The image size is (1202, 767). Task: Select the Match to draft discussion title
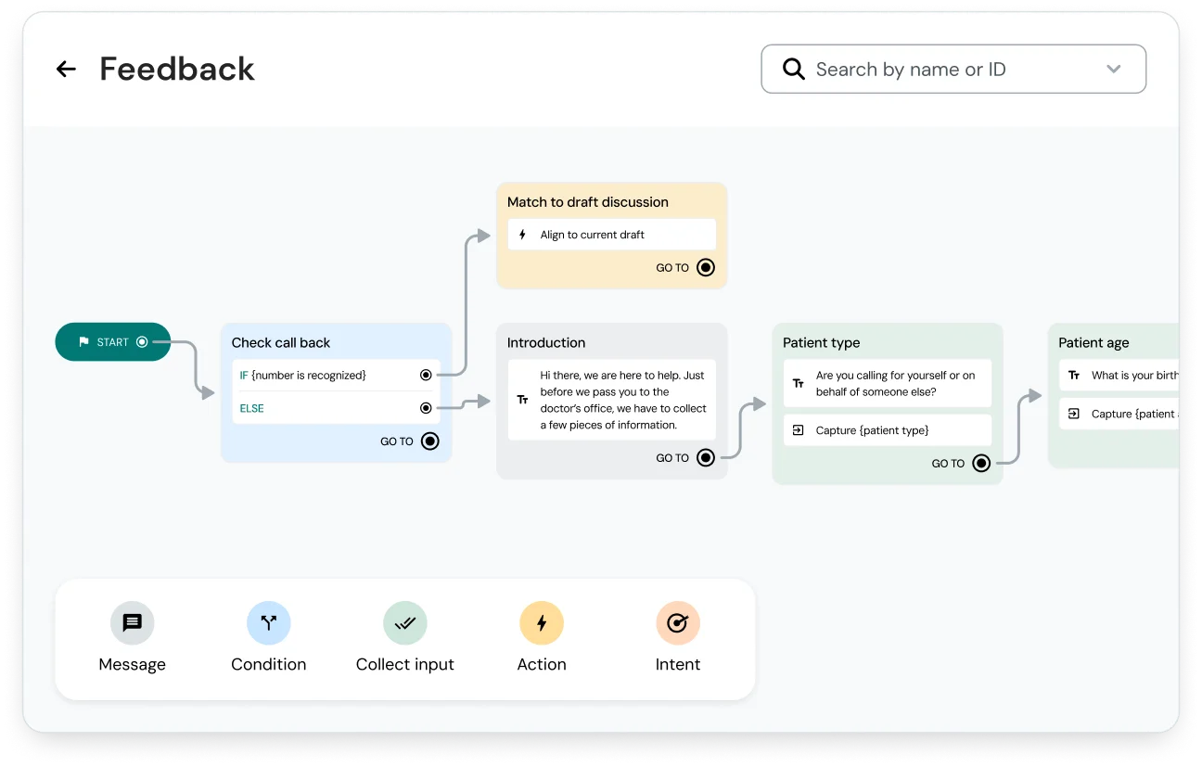pos(588,201)
